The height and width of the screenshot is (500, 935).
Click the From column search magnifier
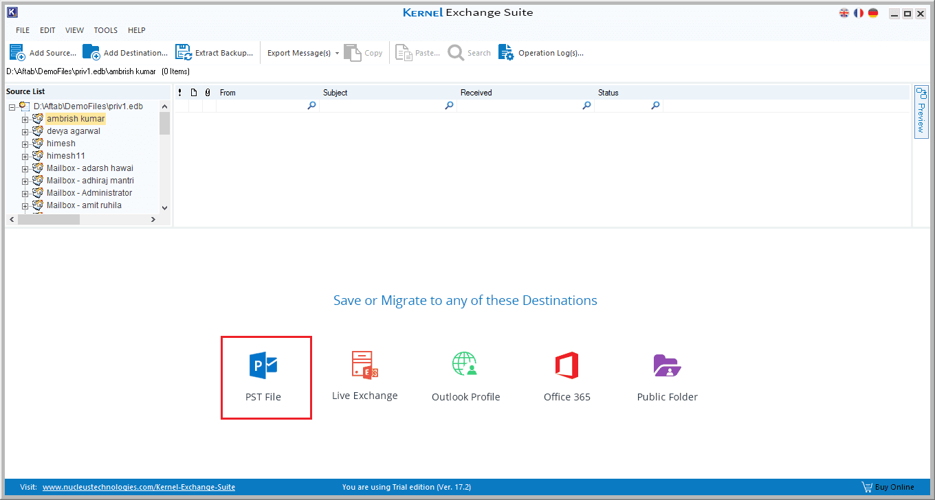[x=311, y=106]
